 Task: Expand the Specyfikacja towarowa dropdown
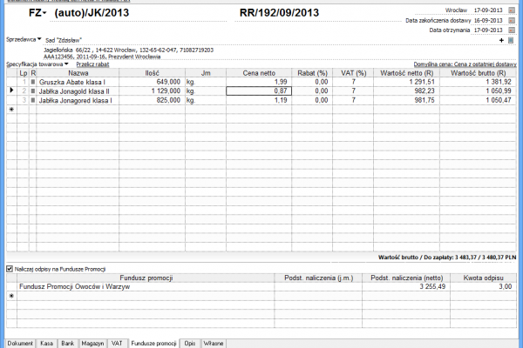pyautogui.click(x=66, y=64)
